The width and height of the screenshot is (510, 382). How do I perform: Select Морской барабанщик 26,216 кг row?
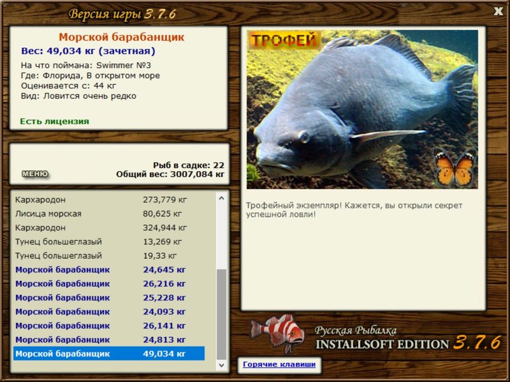[109, 283]
